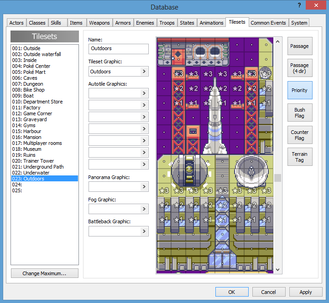Open the first Autotile Graphics chooser arrow
This screenshot has width=329, height=303.
[144, 93]
